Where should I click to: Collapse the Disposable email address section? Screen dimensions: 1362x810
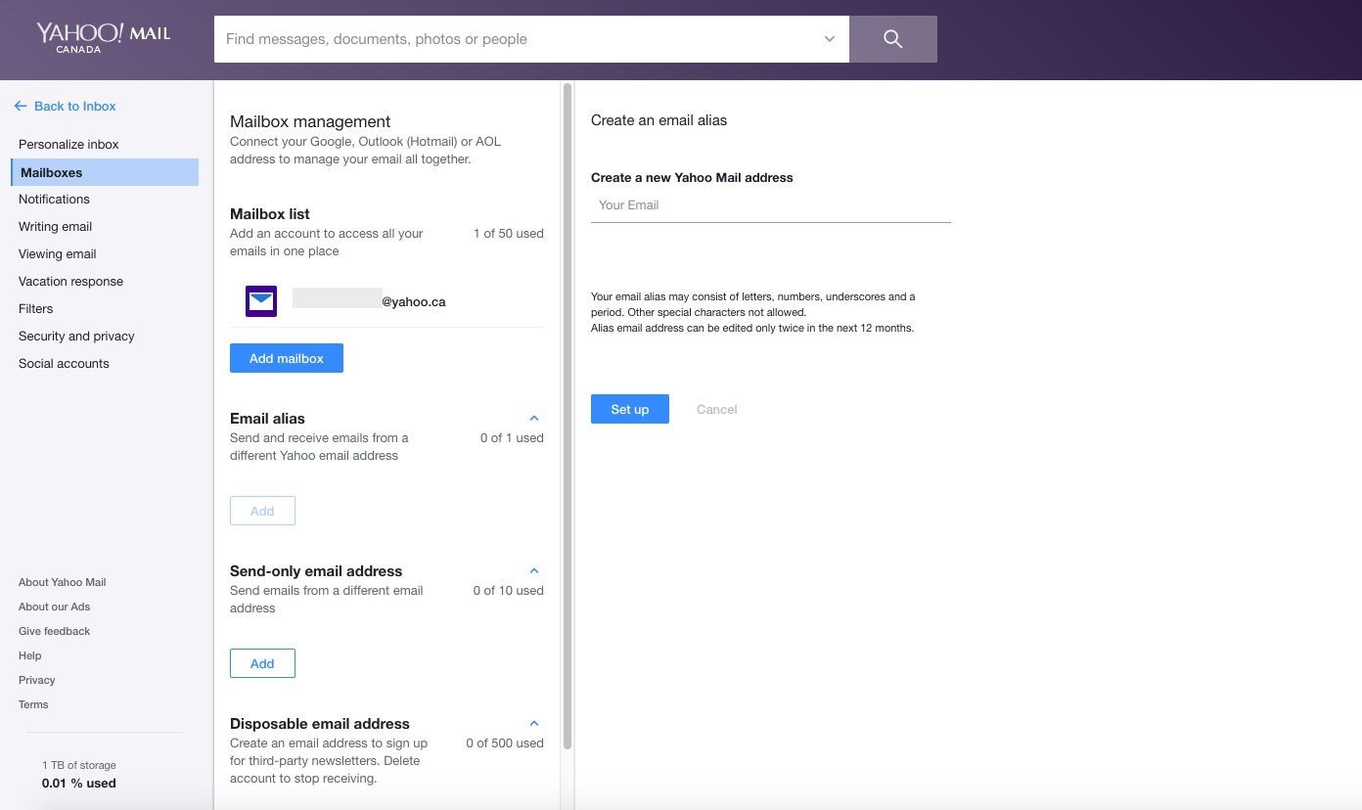tap(534, 724)
